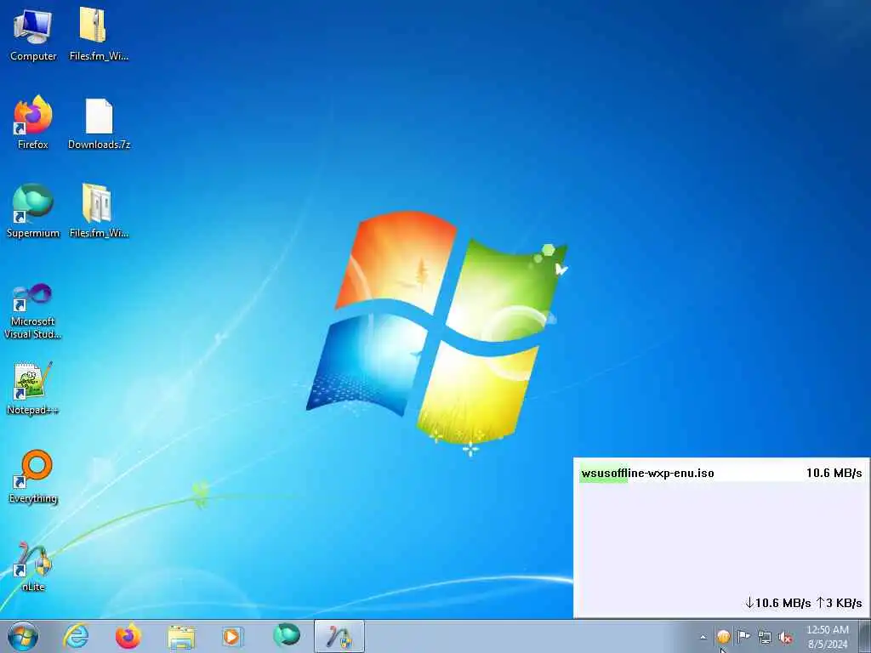Open the Windows Start menu orb
Image resolution: width=871 pixels, height=653 pixels.
pyautogui.click(x=23, y=636)
